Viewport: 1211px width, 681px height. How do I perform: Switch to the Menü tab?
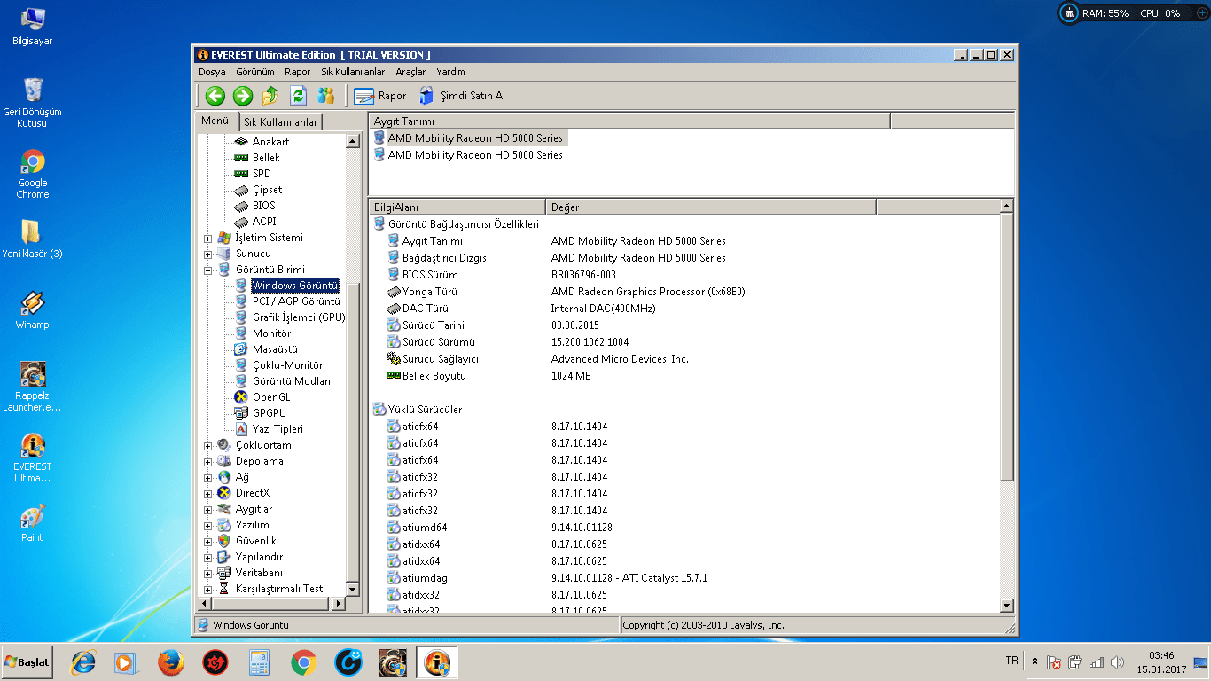215,121
